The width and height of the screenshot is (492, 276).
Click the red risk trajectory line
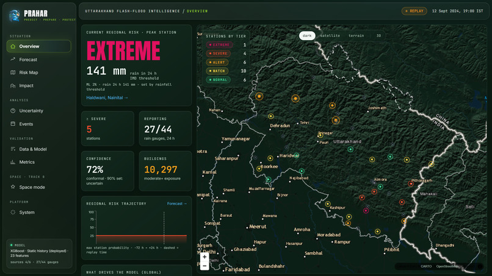[141, 235]
